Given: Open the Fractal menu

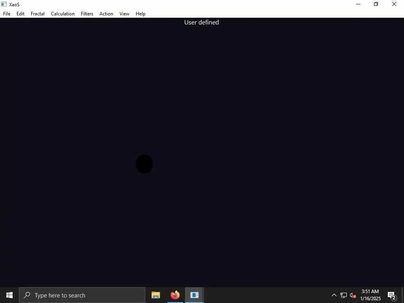Looking at the screenshot, I should 37,14.
